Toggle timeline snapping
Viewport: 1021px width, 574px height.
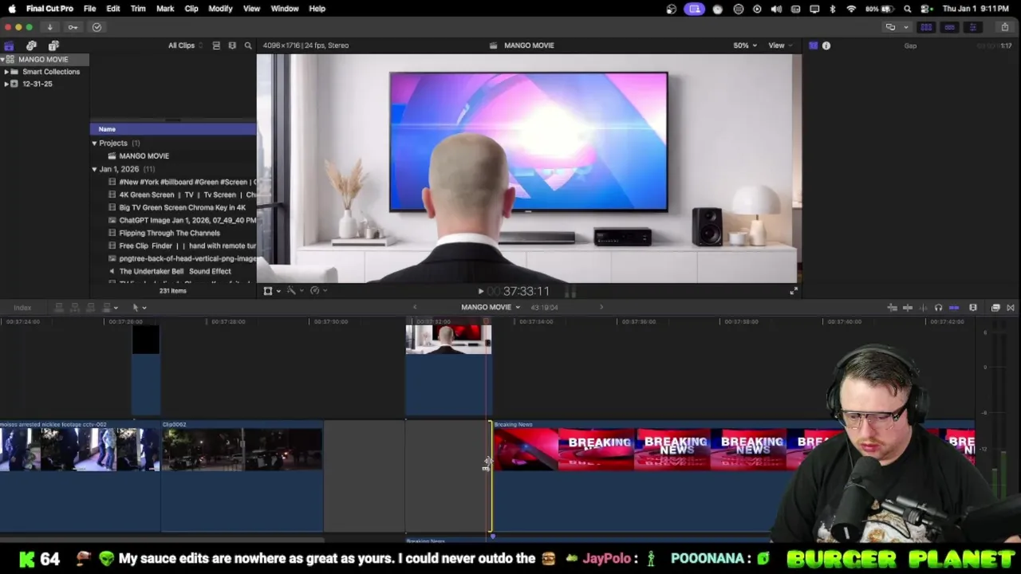tap(954, 308)
